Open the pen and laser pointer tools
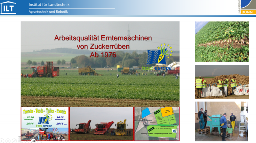 [14, 141]
